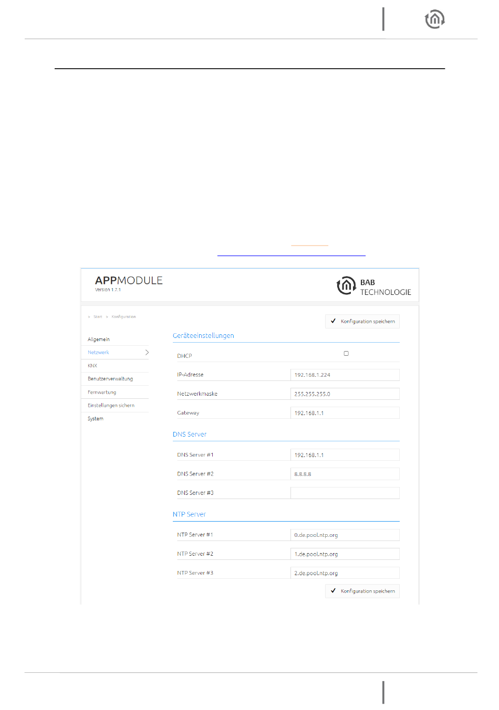
Task: Click the checkmark on bottom Konfiguration speichern
Action: 333,591
